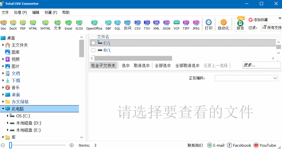Open E-mail contact link
Screen dimensions: 282x149
pos(216,145)
